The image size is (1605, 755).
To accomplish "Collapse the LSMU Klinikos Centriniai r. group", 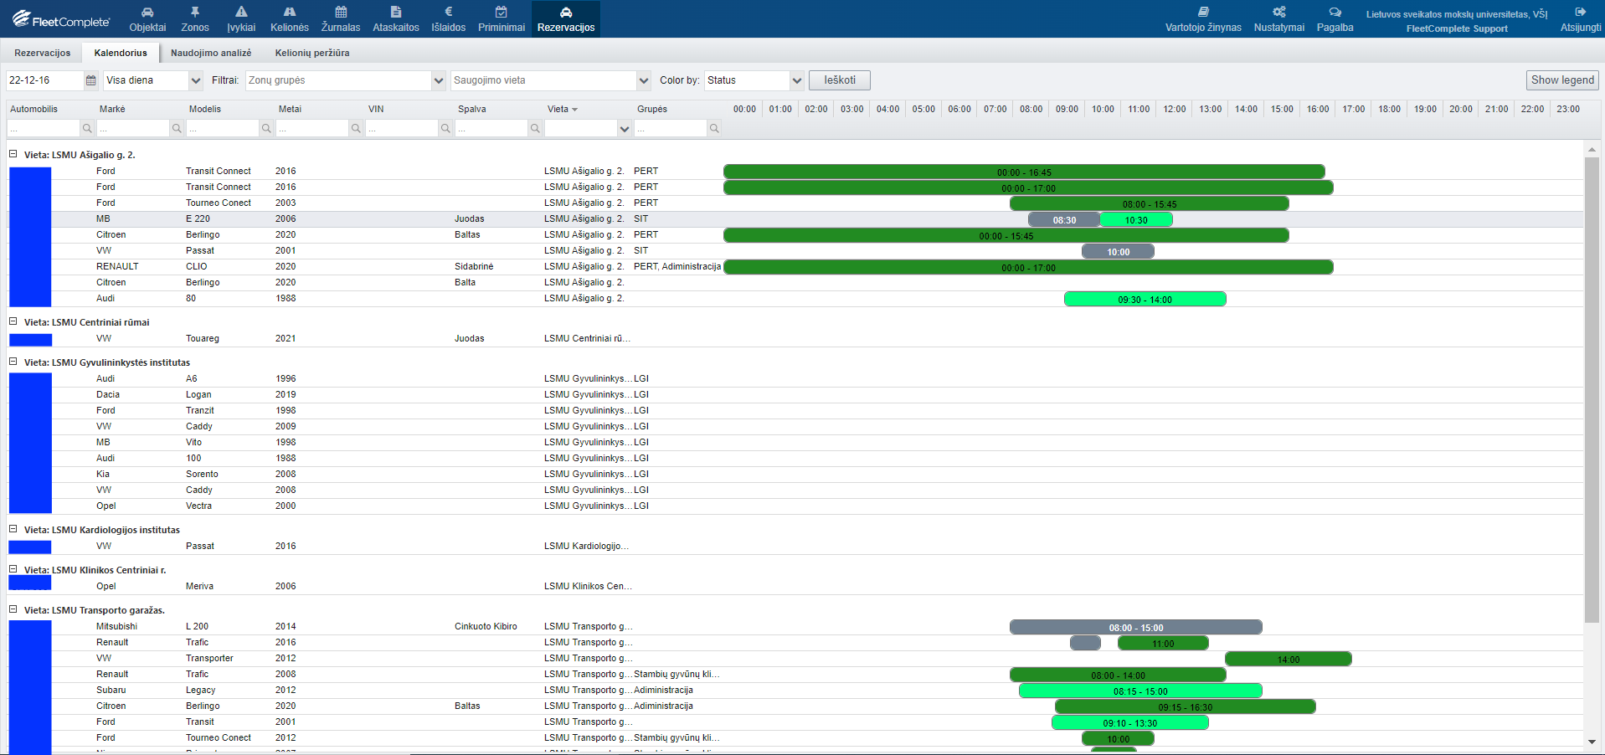I will coord(13,569).
